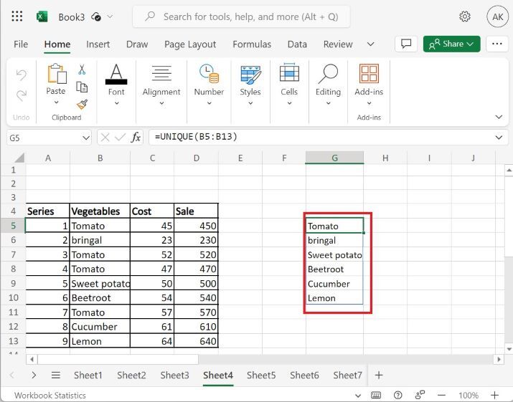The height and width of the screenshot is (402, 513).
Task: Open the Comments speech bubble icon
Action: click(x=406, y=44)
